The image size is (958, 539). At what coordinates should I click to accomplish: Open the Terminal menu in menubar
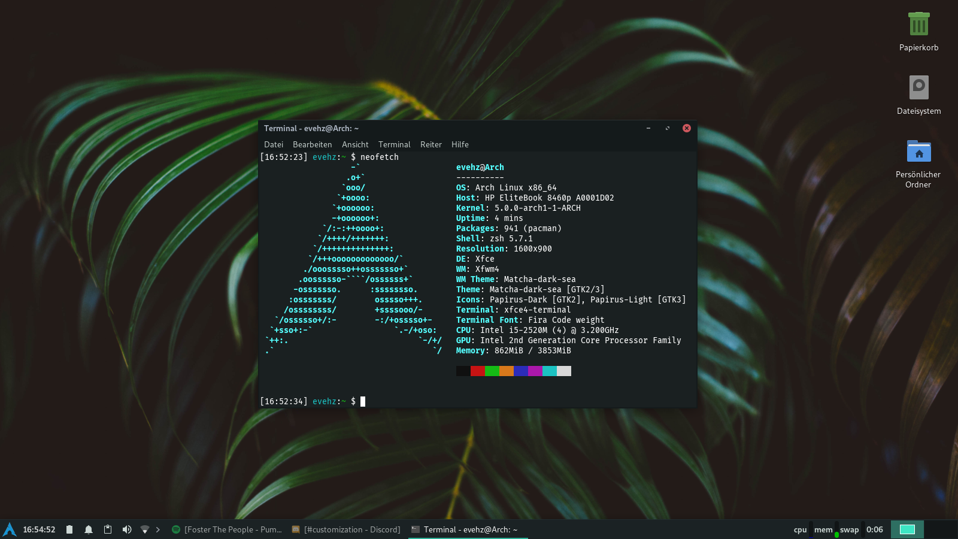pyautogui.click(x=395, y=144)
